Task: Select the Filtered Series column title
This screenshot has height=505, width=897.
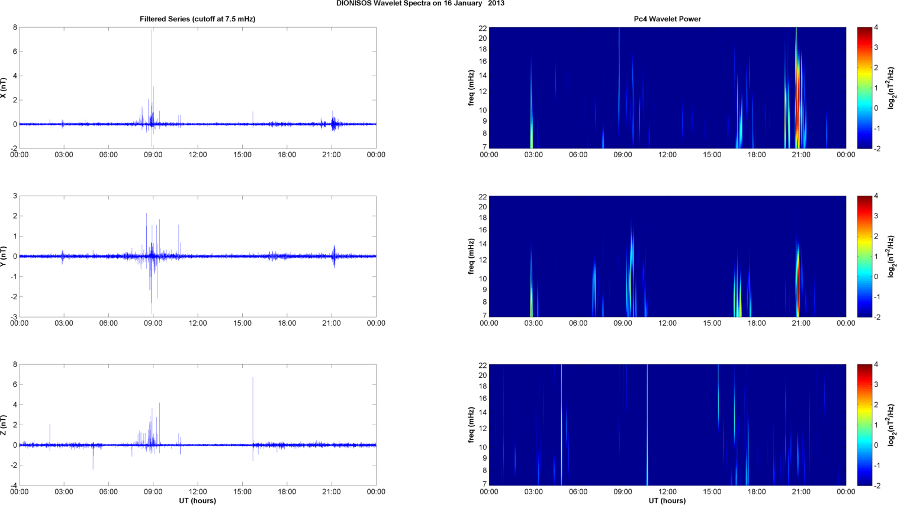Action: tap(197, 19)
